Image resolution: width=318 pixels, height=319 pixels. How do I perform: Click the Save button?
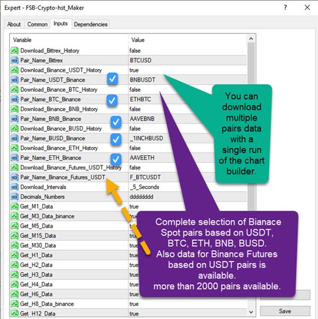[285, 311]
